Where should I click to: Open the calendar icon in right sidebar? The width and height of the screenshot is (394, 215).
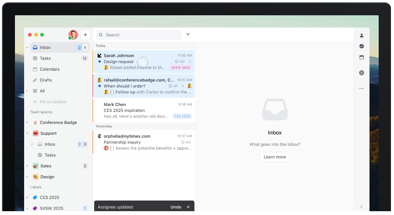pyautogui.click(x=361, y=57)
